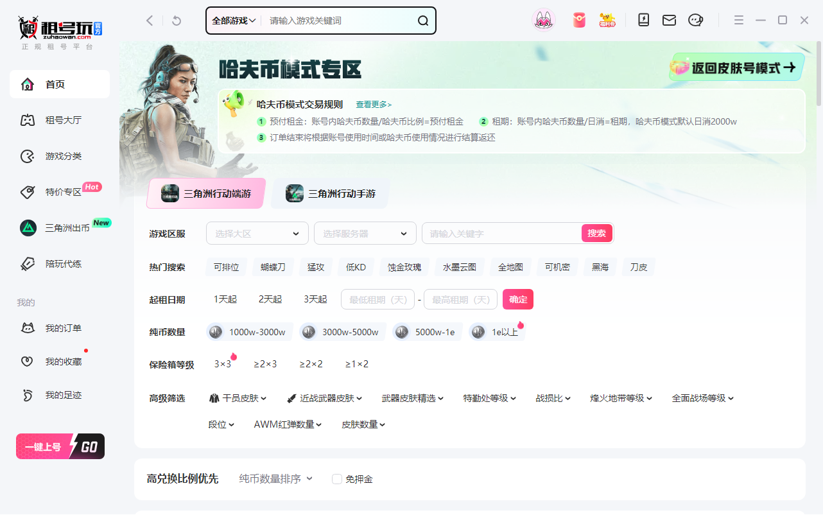Select the 低KD hot search tag

[x=356, y=267]
